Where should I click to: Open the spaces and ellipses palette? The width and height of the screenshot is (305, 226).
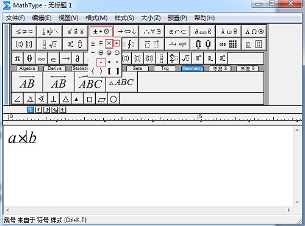(x=50, y=32)
